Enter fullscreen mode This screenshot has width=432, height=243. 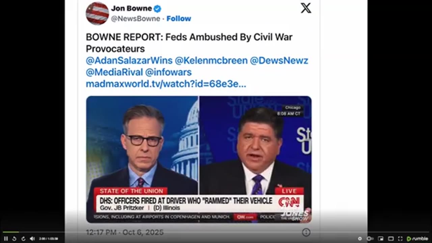click(x=400, y=239)
